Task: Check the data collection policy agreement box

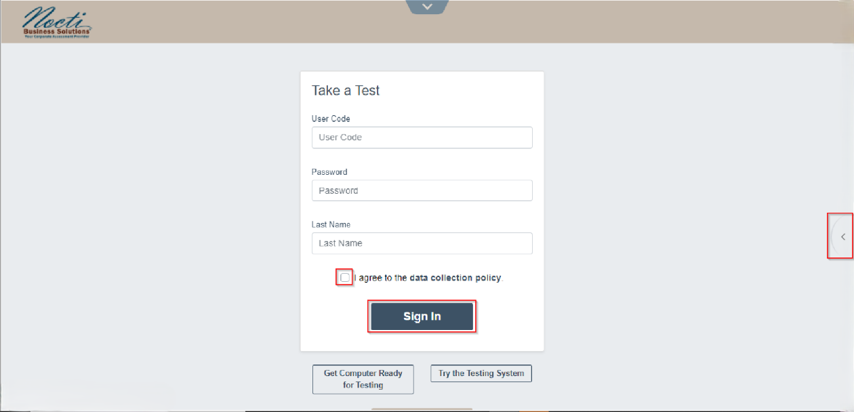Action: pos(345,278)
